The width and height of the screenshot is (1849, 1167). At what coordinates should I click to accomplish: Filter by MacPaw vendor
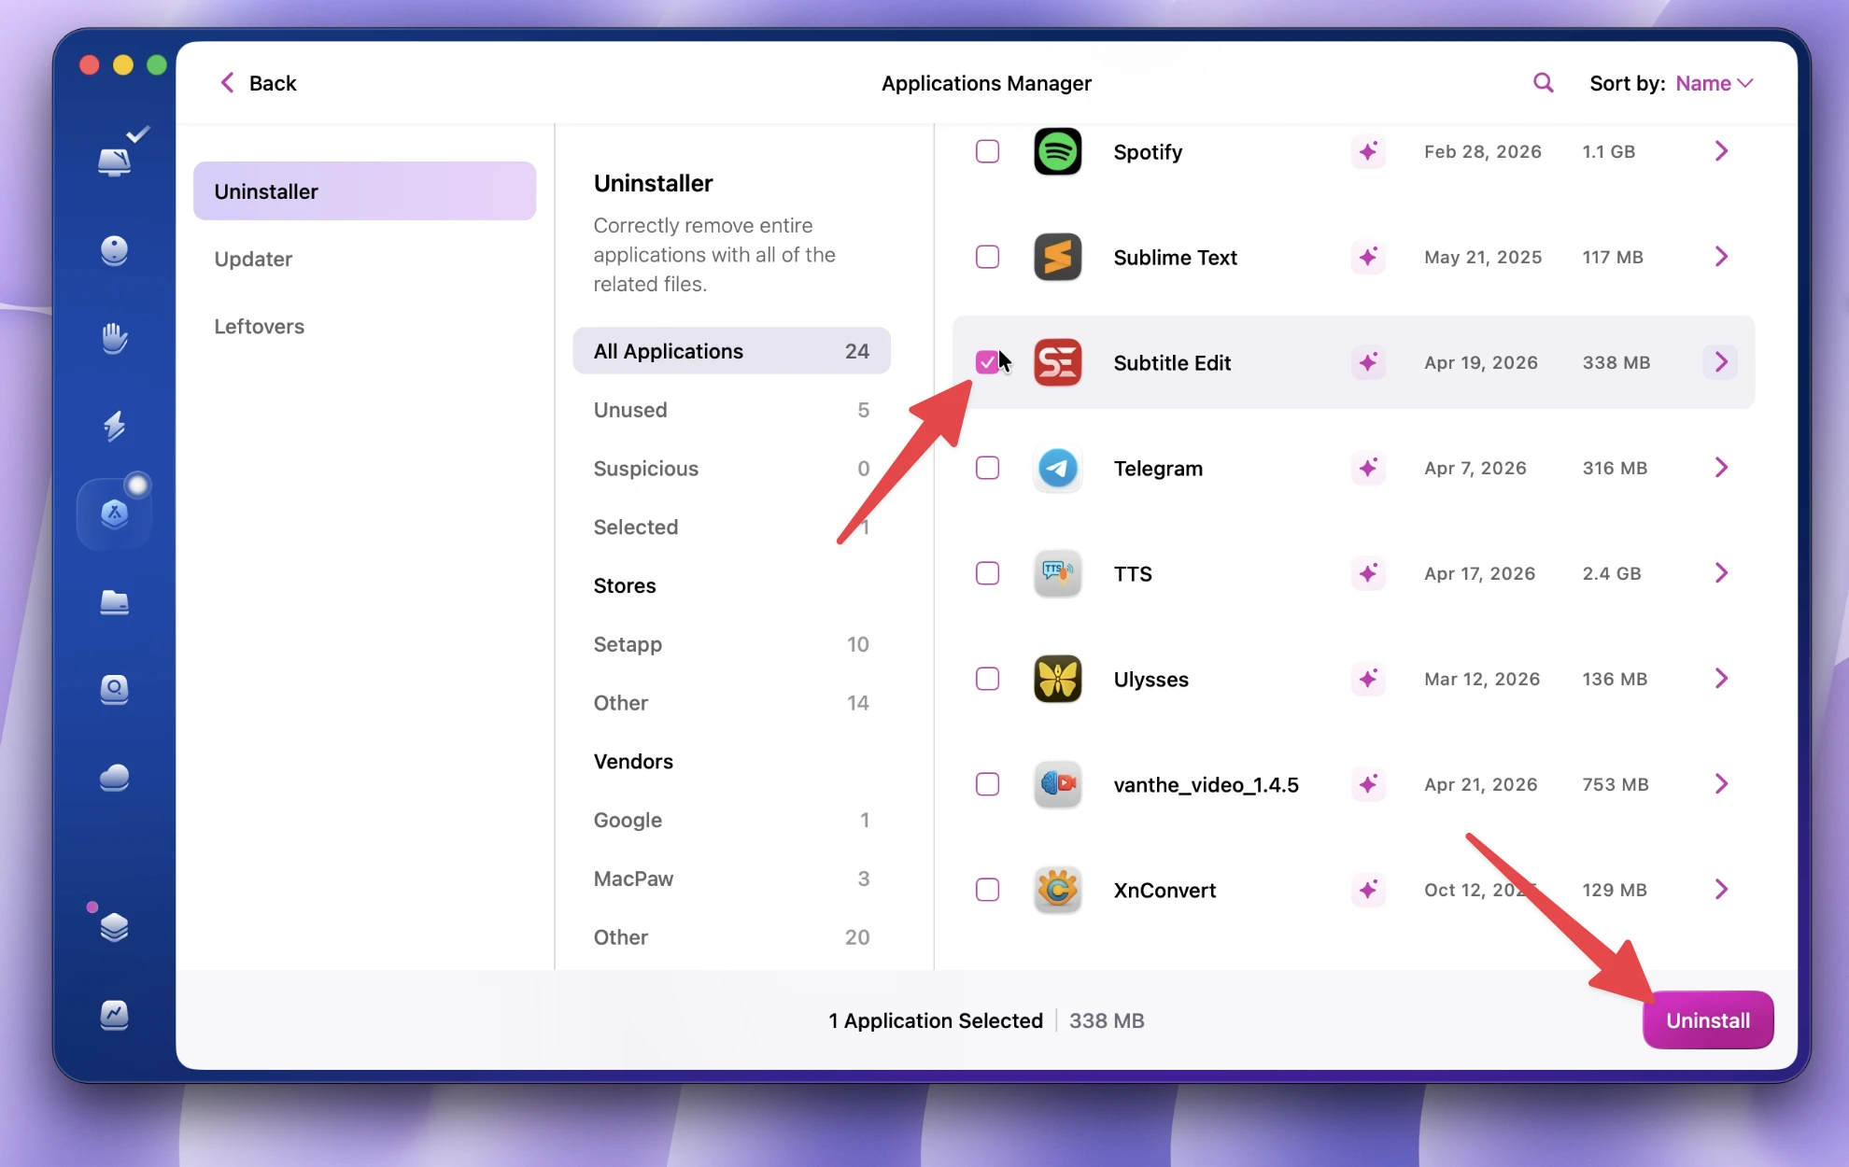[x=731, y=879]
